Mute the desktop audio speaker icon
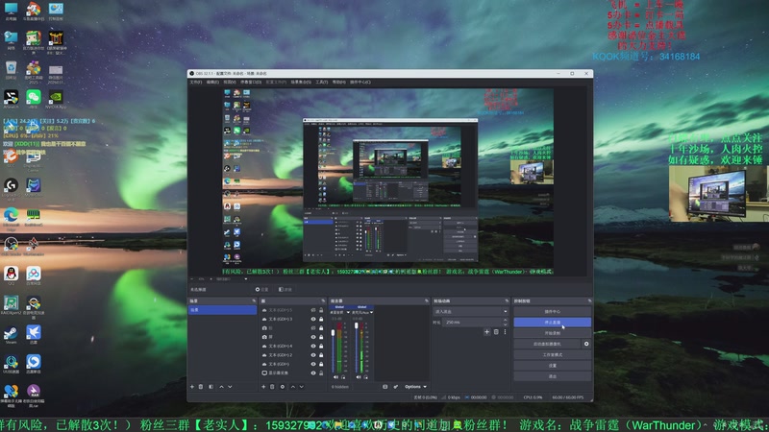 (x=335, y=377)
